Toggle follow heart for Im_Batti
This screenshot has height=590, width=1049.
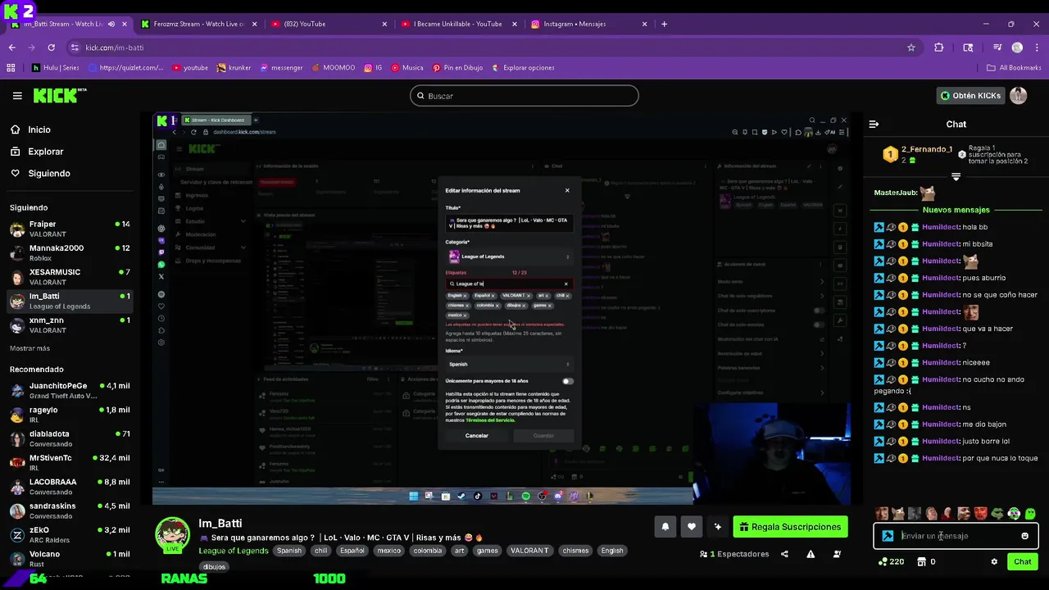pos(692,527)
